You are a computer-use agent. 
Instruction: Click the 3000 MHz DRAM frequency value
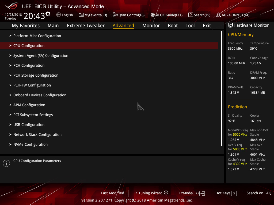pyautogui.click(x=257, y=78)
